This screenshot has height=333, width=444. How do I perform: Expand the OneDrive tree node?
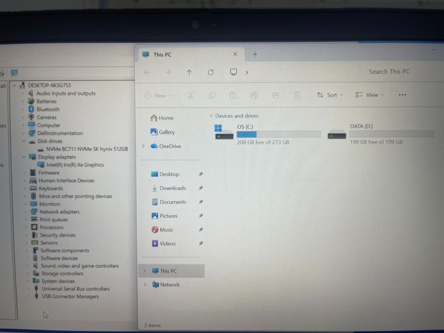[143, 146]
